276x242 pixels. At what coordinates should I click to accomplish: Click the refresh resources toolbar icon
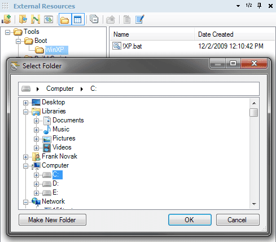click(49, 19)
